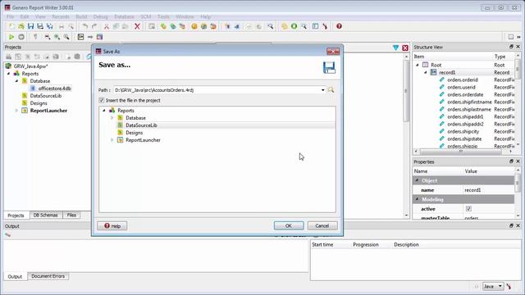
Task: Click the New file icon in main toolbar
Action: pyautogui.click(x=11, y=26)
